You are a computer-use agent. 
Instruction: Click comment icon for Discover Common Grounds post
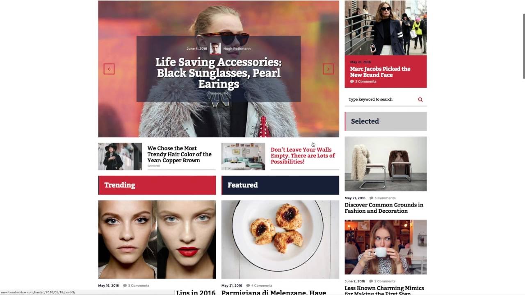(x=372, y=198)
